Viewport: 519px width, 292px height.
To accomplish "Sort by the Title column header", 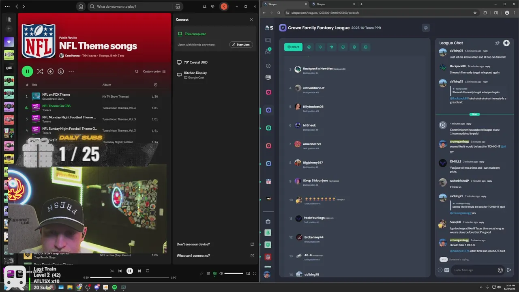I will 34,85.
